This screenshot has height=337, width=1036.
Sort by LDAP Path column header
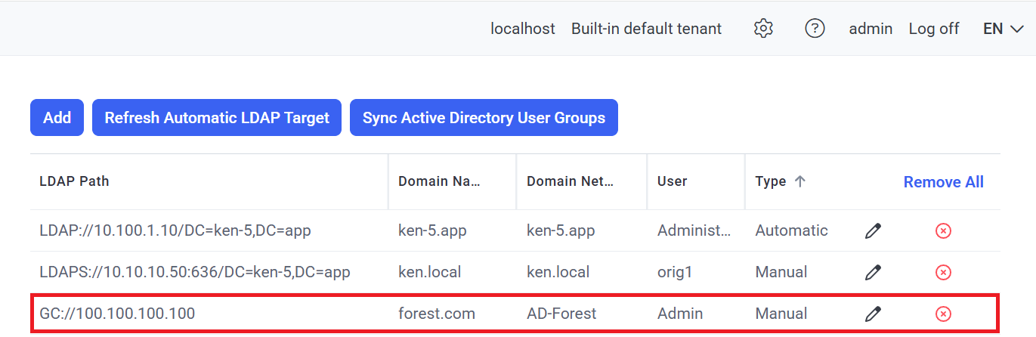[x=74, y=181]
